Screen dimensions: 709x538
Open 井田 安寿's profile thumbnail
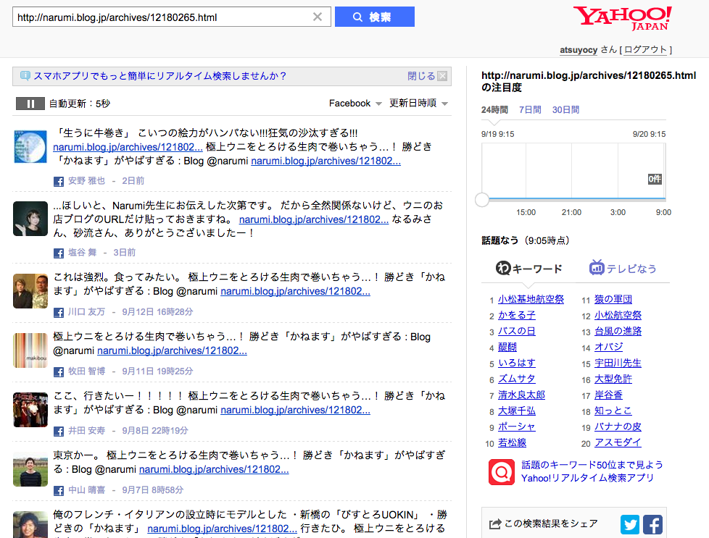tap(30, 410)
